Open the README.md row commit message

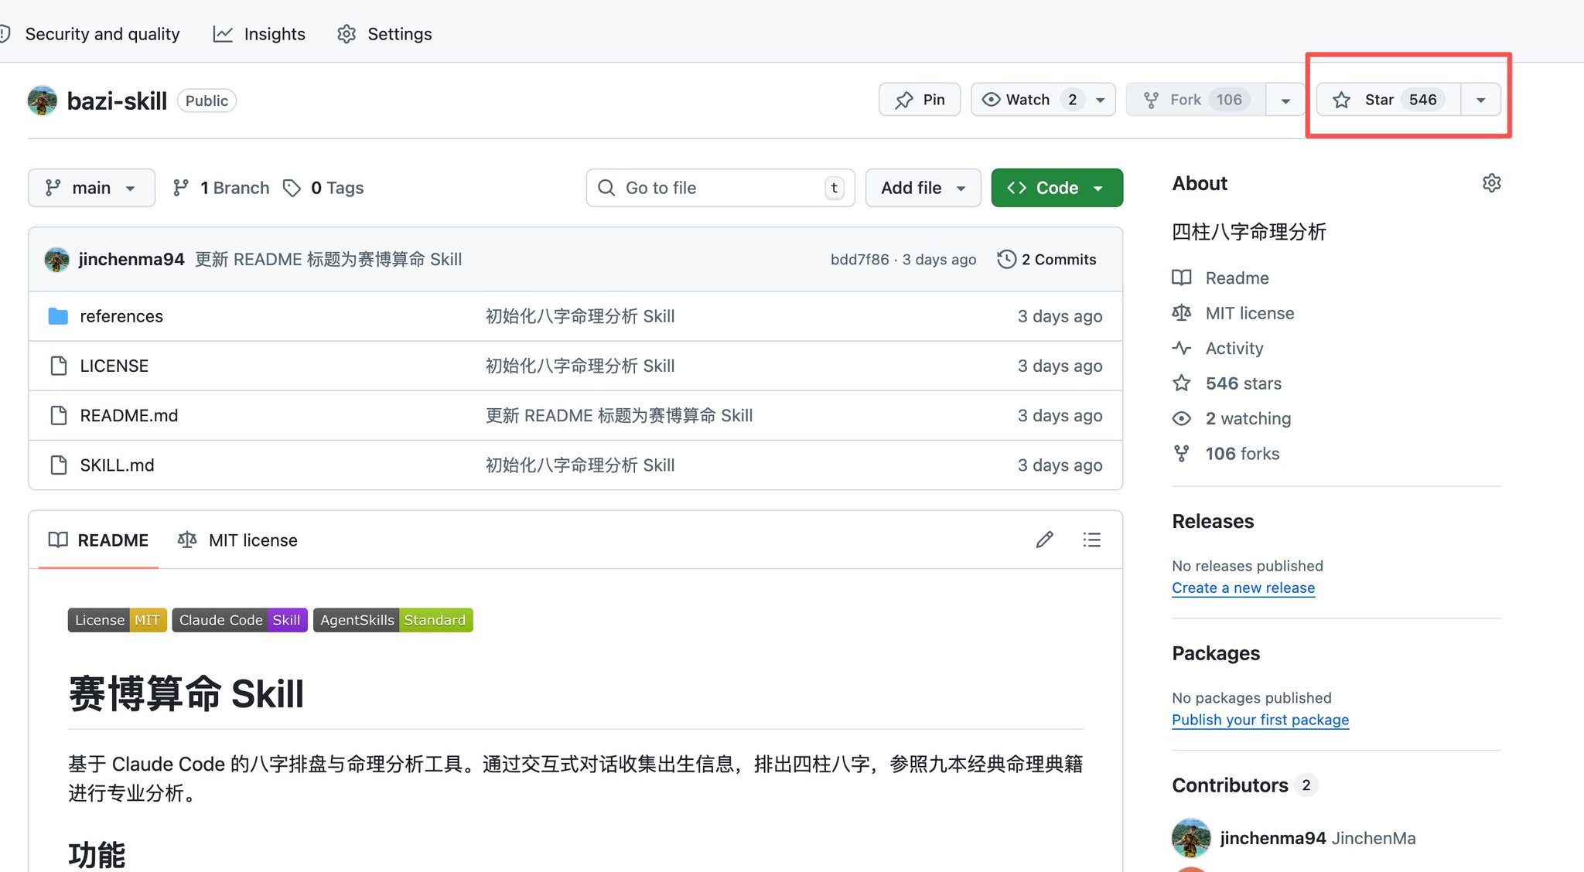click(619, 415)
